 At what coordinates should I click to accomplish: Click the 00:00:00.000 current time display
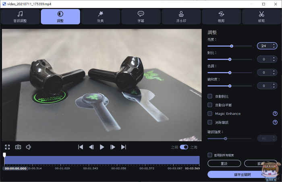[x=15, y=169]
